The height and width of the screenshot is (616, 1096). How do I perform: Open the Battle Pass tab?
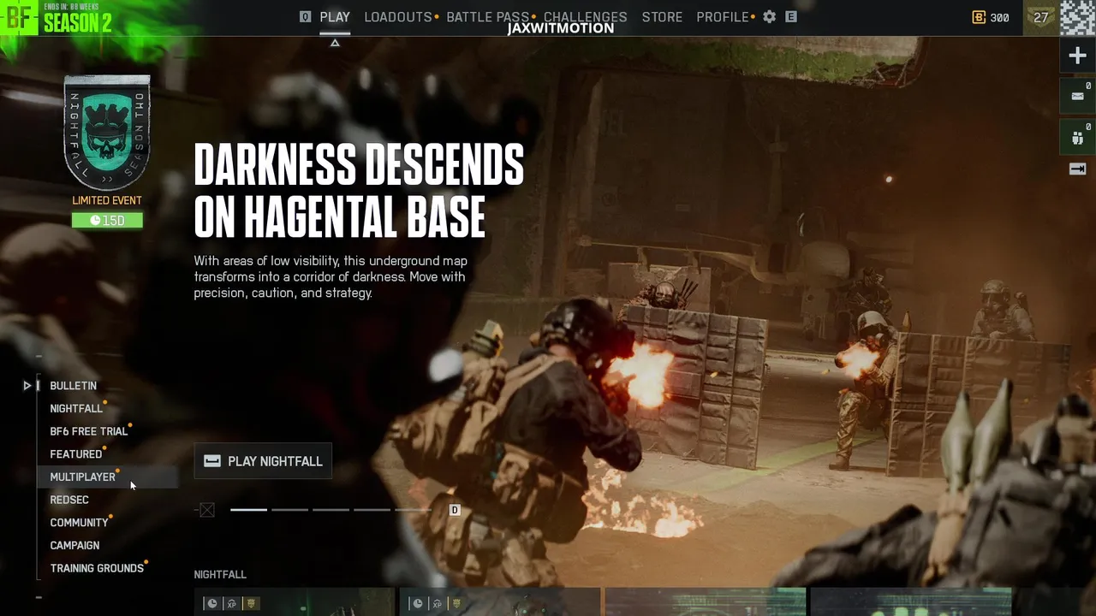coord(487,17)
